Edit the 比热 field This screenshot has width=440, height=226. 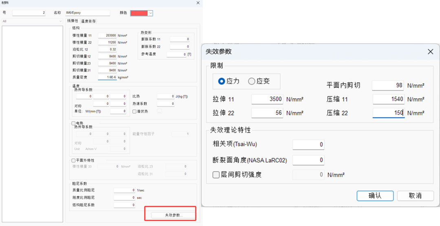pyautogui.click(x=165, y=96)
